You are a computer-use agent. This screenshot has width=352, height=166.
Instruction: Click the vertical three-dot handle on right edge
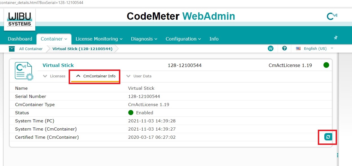coord(338,155)
